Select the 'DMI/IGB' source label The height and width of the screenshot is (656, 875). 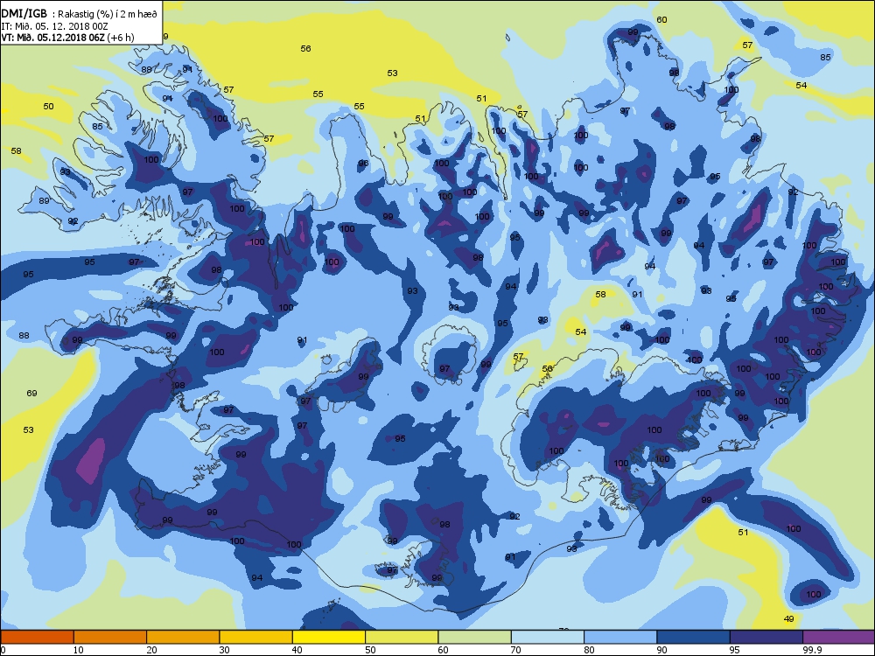pos(24,14)
